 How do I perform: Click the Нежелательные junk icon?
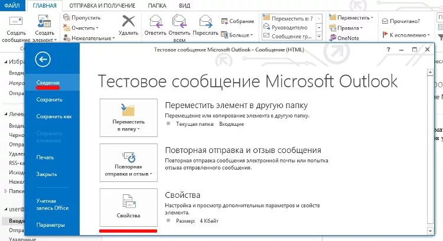(66, 38)
